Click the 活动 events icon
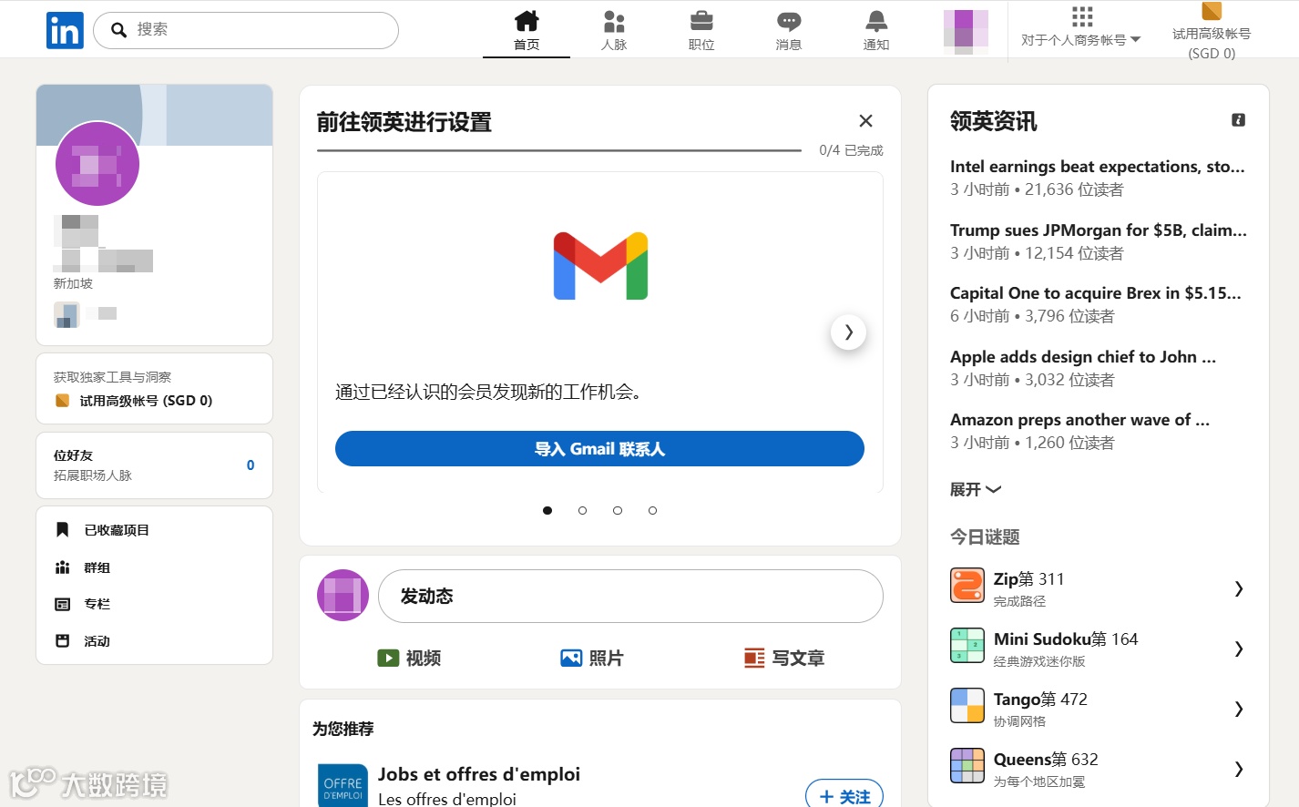 pos(62,641)
